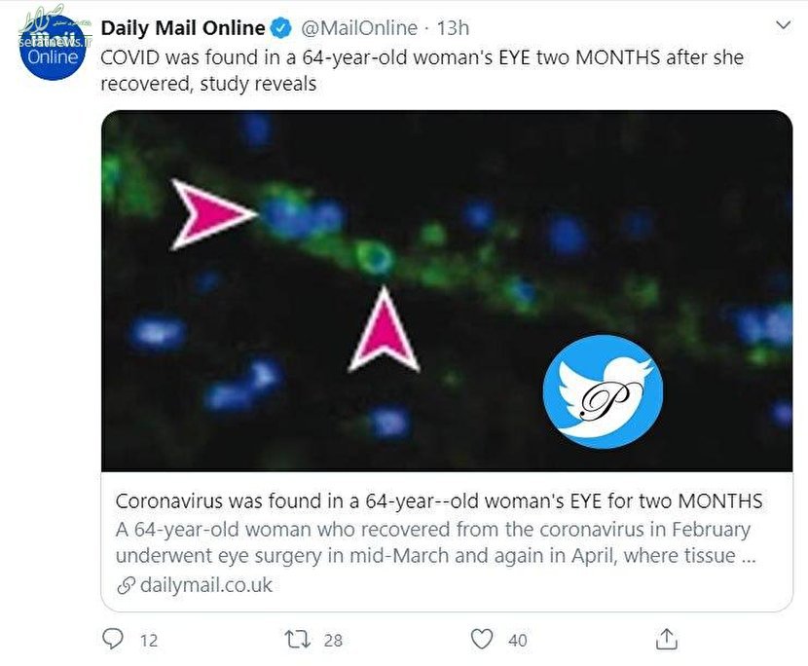808x666 pixels.
Task: Like the tweet with heart icon
Action: click(482, 640)
